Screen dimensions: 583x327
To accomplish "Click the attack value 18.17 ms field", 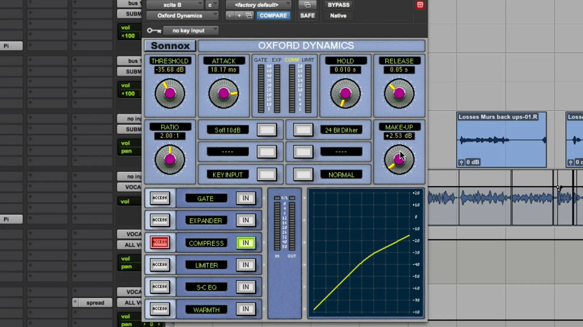I will 223,70.
